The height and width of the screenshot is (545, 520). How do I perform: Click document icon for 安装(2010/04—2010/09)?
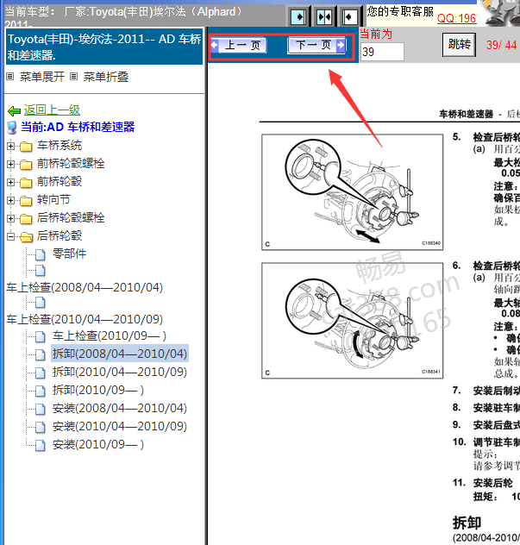41,427
